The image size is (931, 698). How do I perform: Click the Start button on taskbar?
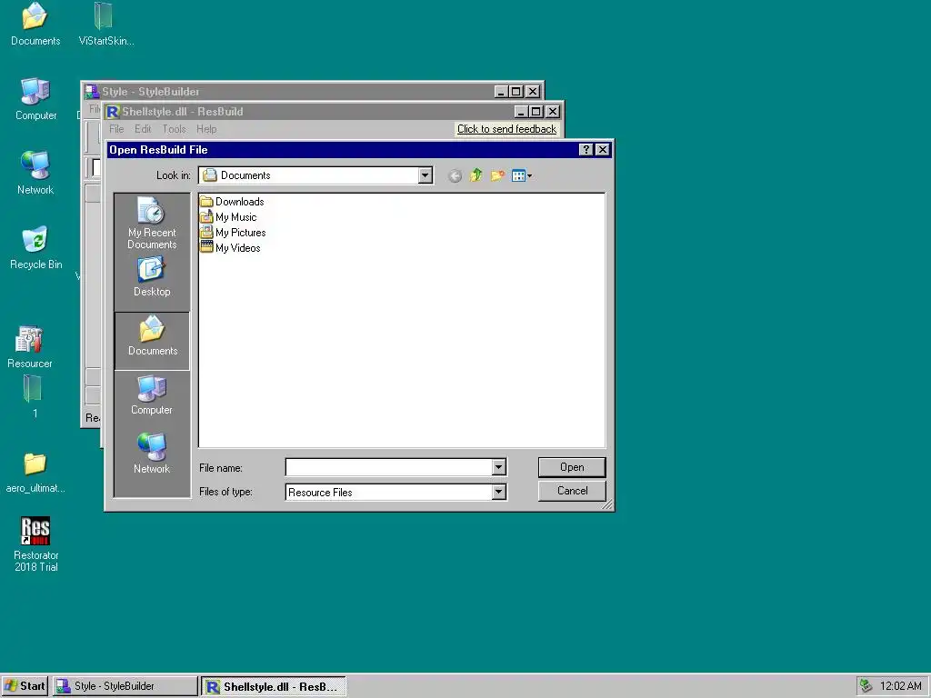25,686
